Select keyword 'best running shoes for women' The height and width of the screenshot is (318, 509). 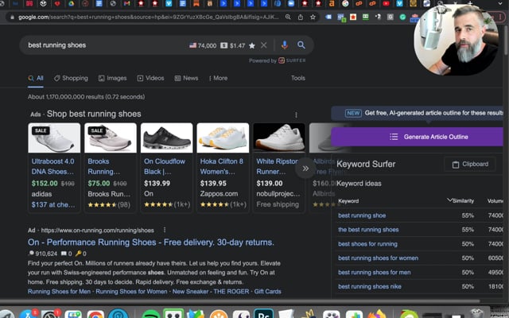pos(379,258)
